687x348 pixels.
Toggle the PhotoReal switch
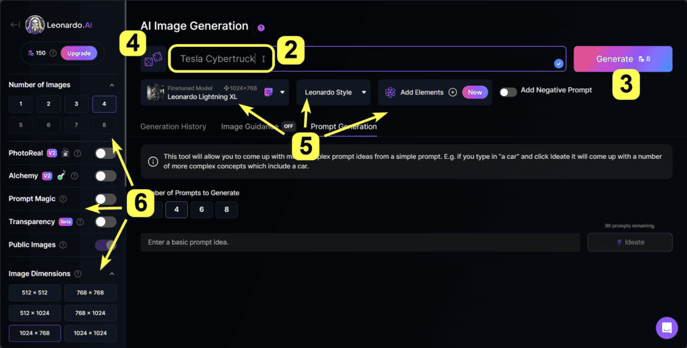tap(105, 153)
